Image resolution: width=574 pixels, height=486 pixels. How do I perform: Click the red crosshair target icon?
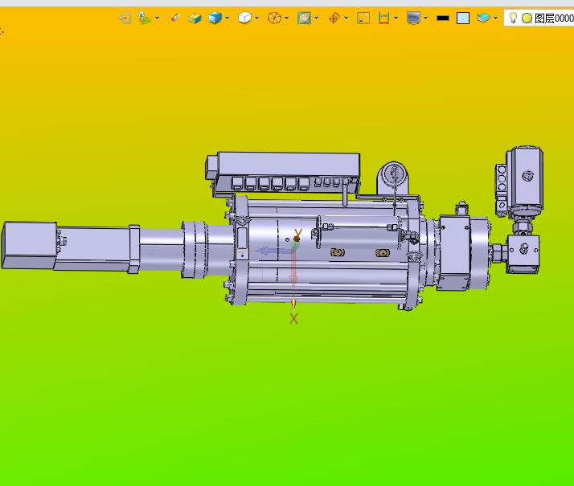pos(334,18)
